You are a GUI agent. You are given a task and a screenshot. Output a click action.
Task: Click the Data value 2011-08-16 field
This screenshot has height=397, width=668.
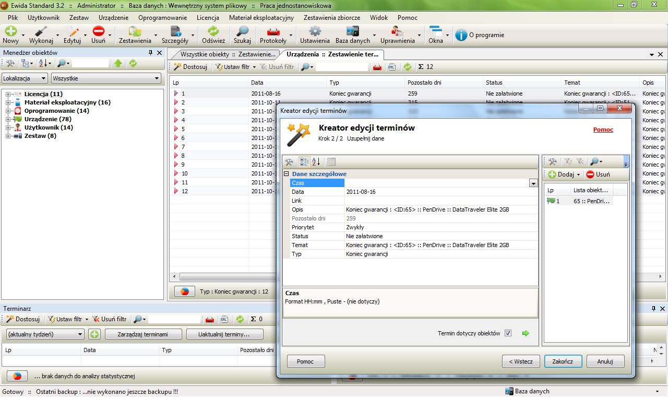(442, 192)
